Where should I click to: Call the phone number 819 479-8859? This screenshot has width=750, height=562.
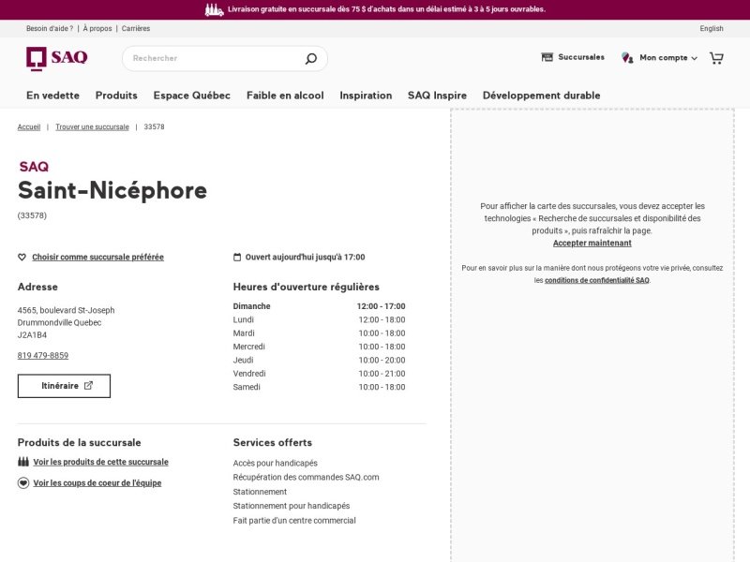coord(43,355)
